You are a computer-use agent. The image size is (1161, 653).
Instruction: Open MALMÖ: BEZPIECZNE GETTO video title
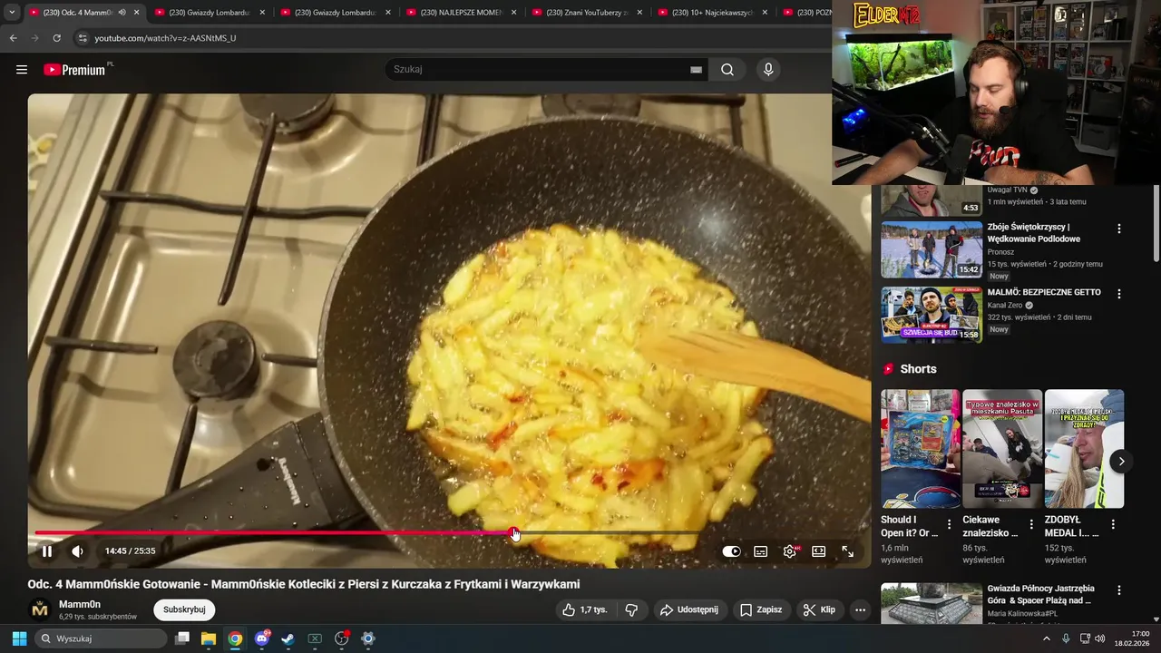click(x=1044, y=292)
